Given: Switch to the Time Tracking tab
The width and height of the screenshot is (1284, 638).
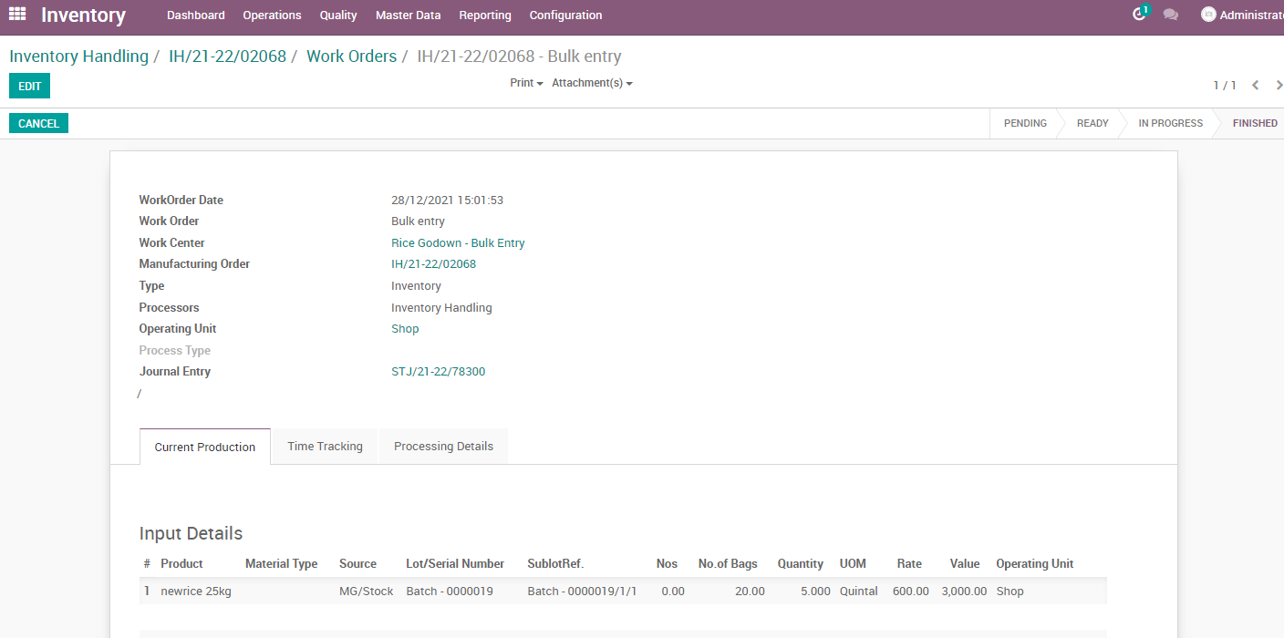Looking at the screenshot, I should point(325,446).
